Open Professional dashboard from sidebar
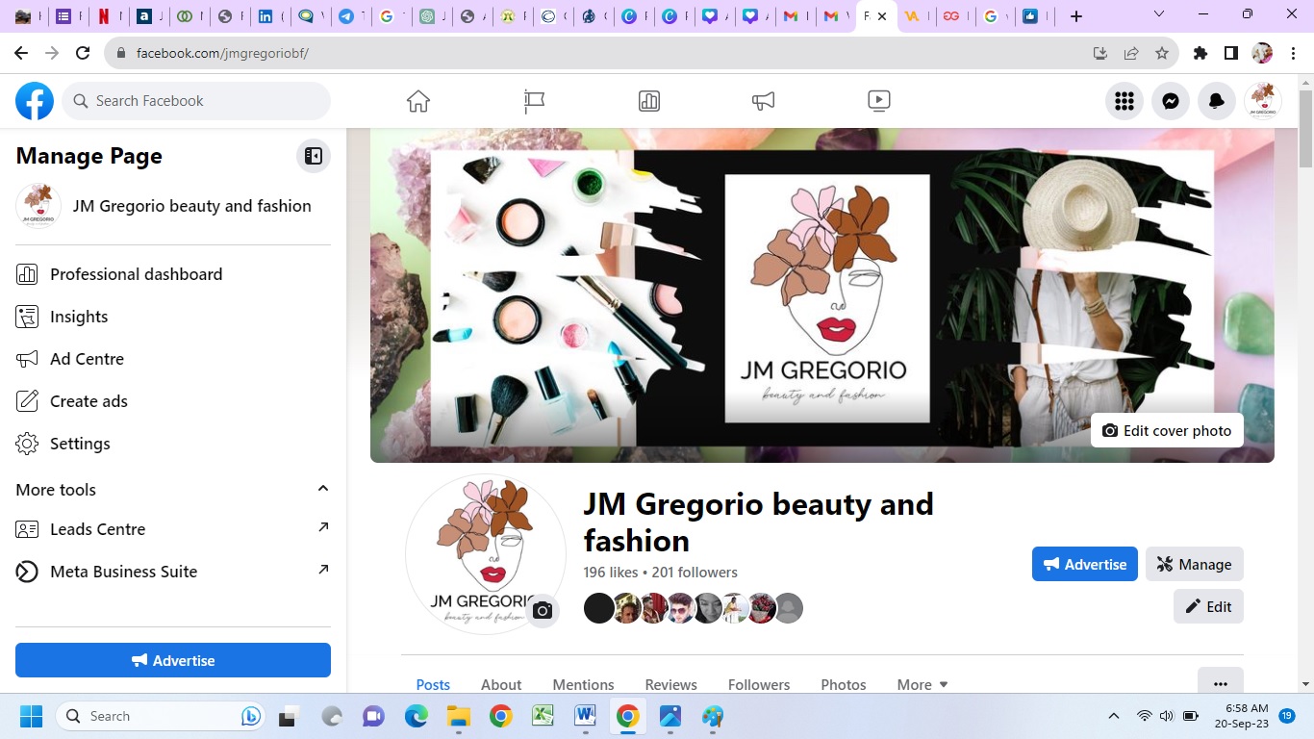Viewport: 1314px width, 739px height. click(x=136, y=274)
